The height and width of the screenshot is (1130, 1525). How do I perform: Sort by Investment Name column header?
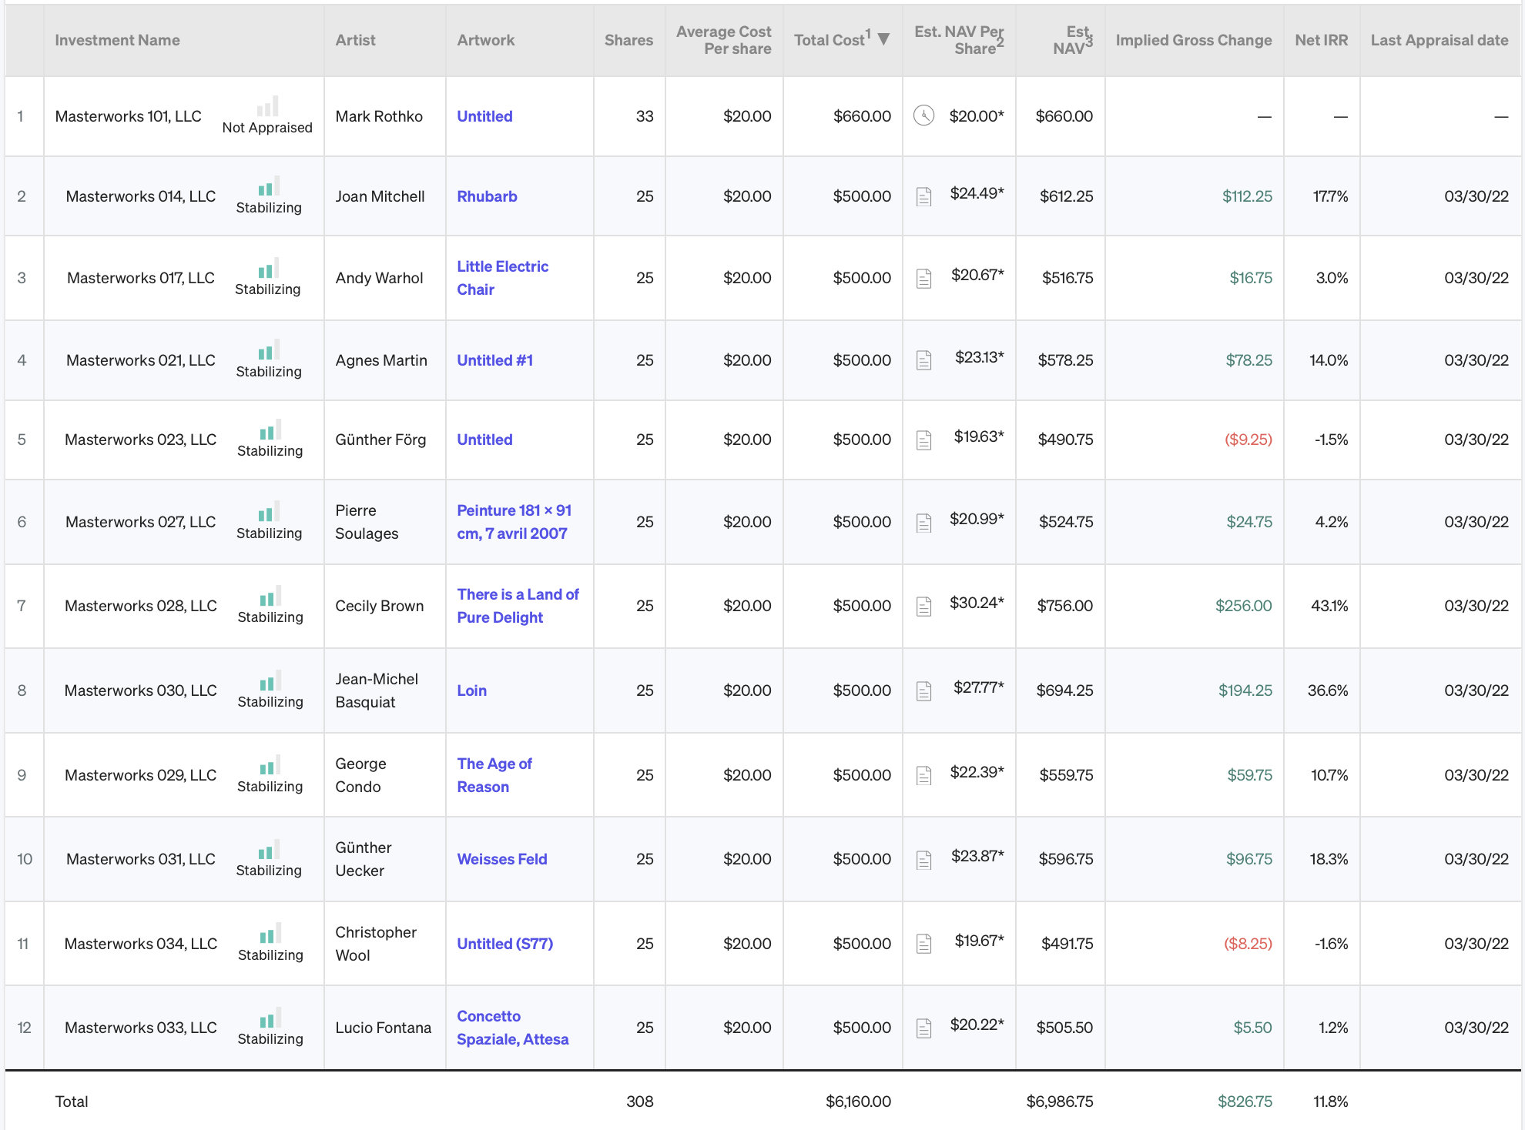pyautogui.click(x=117, y=40)
